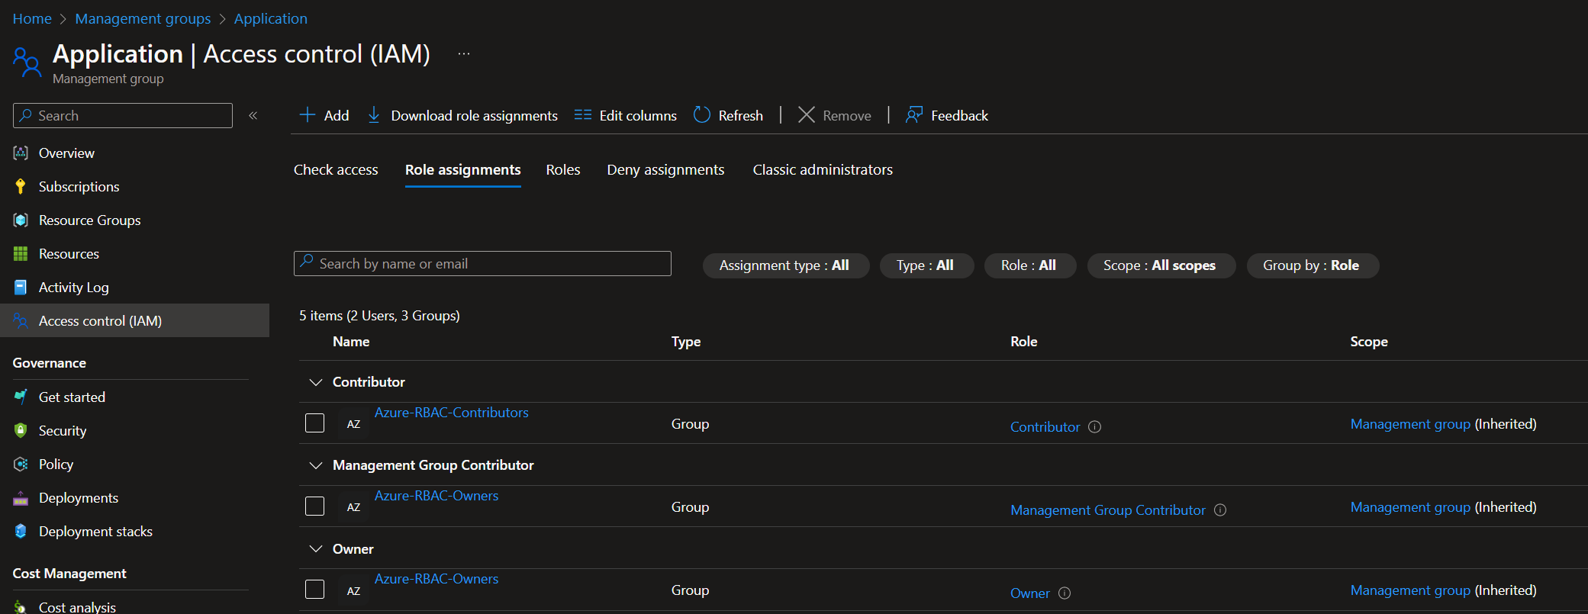
Task: Open the ellipsis more options next to title
Action: click(464, 53)
